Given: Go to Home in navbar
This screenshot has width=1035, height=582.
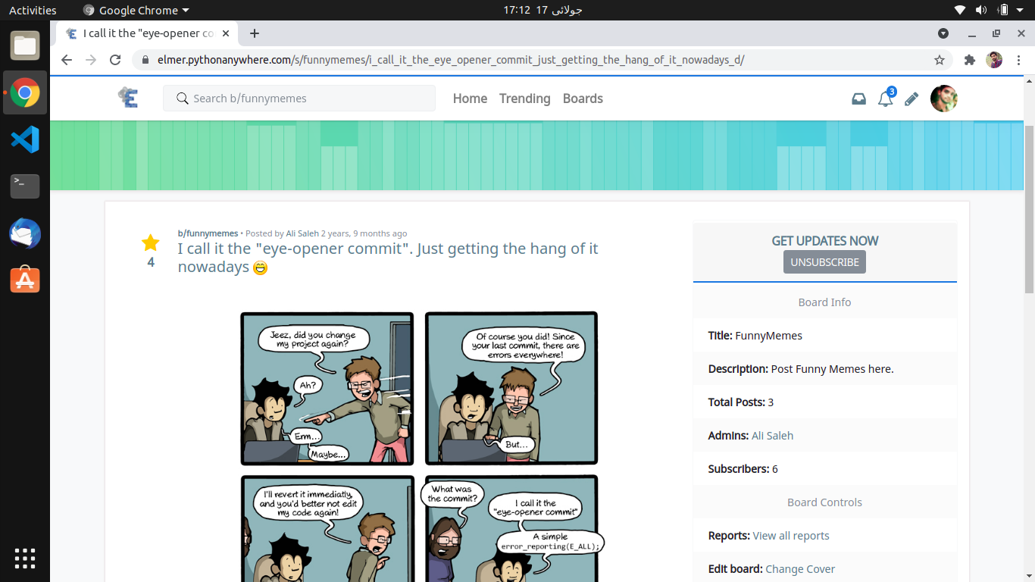Looking at the screenshot, I should click(x=470, y=99).
